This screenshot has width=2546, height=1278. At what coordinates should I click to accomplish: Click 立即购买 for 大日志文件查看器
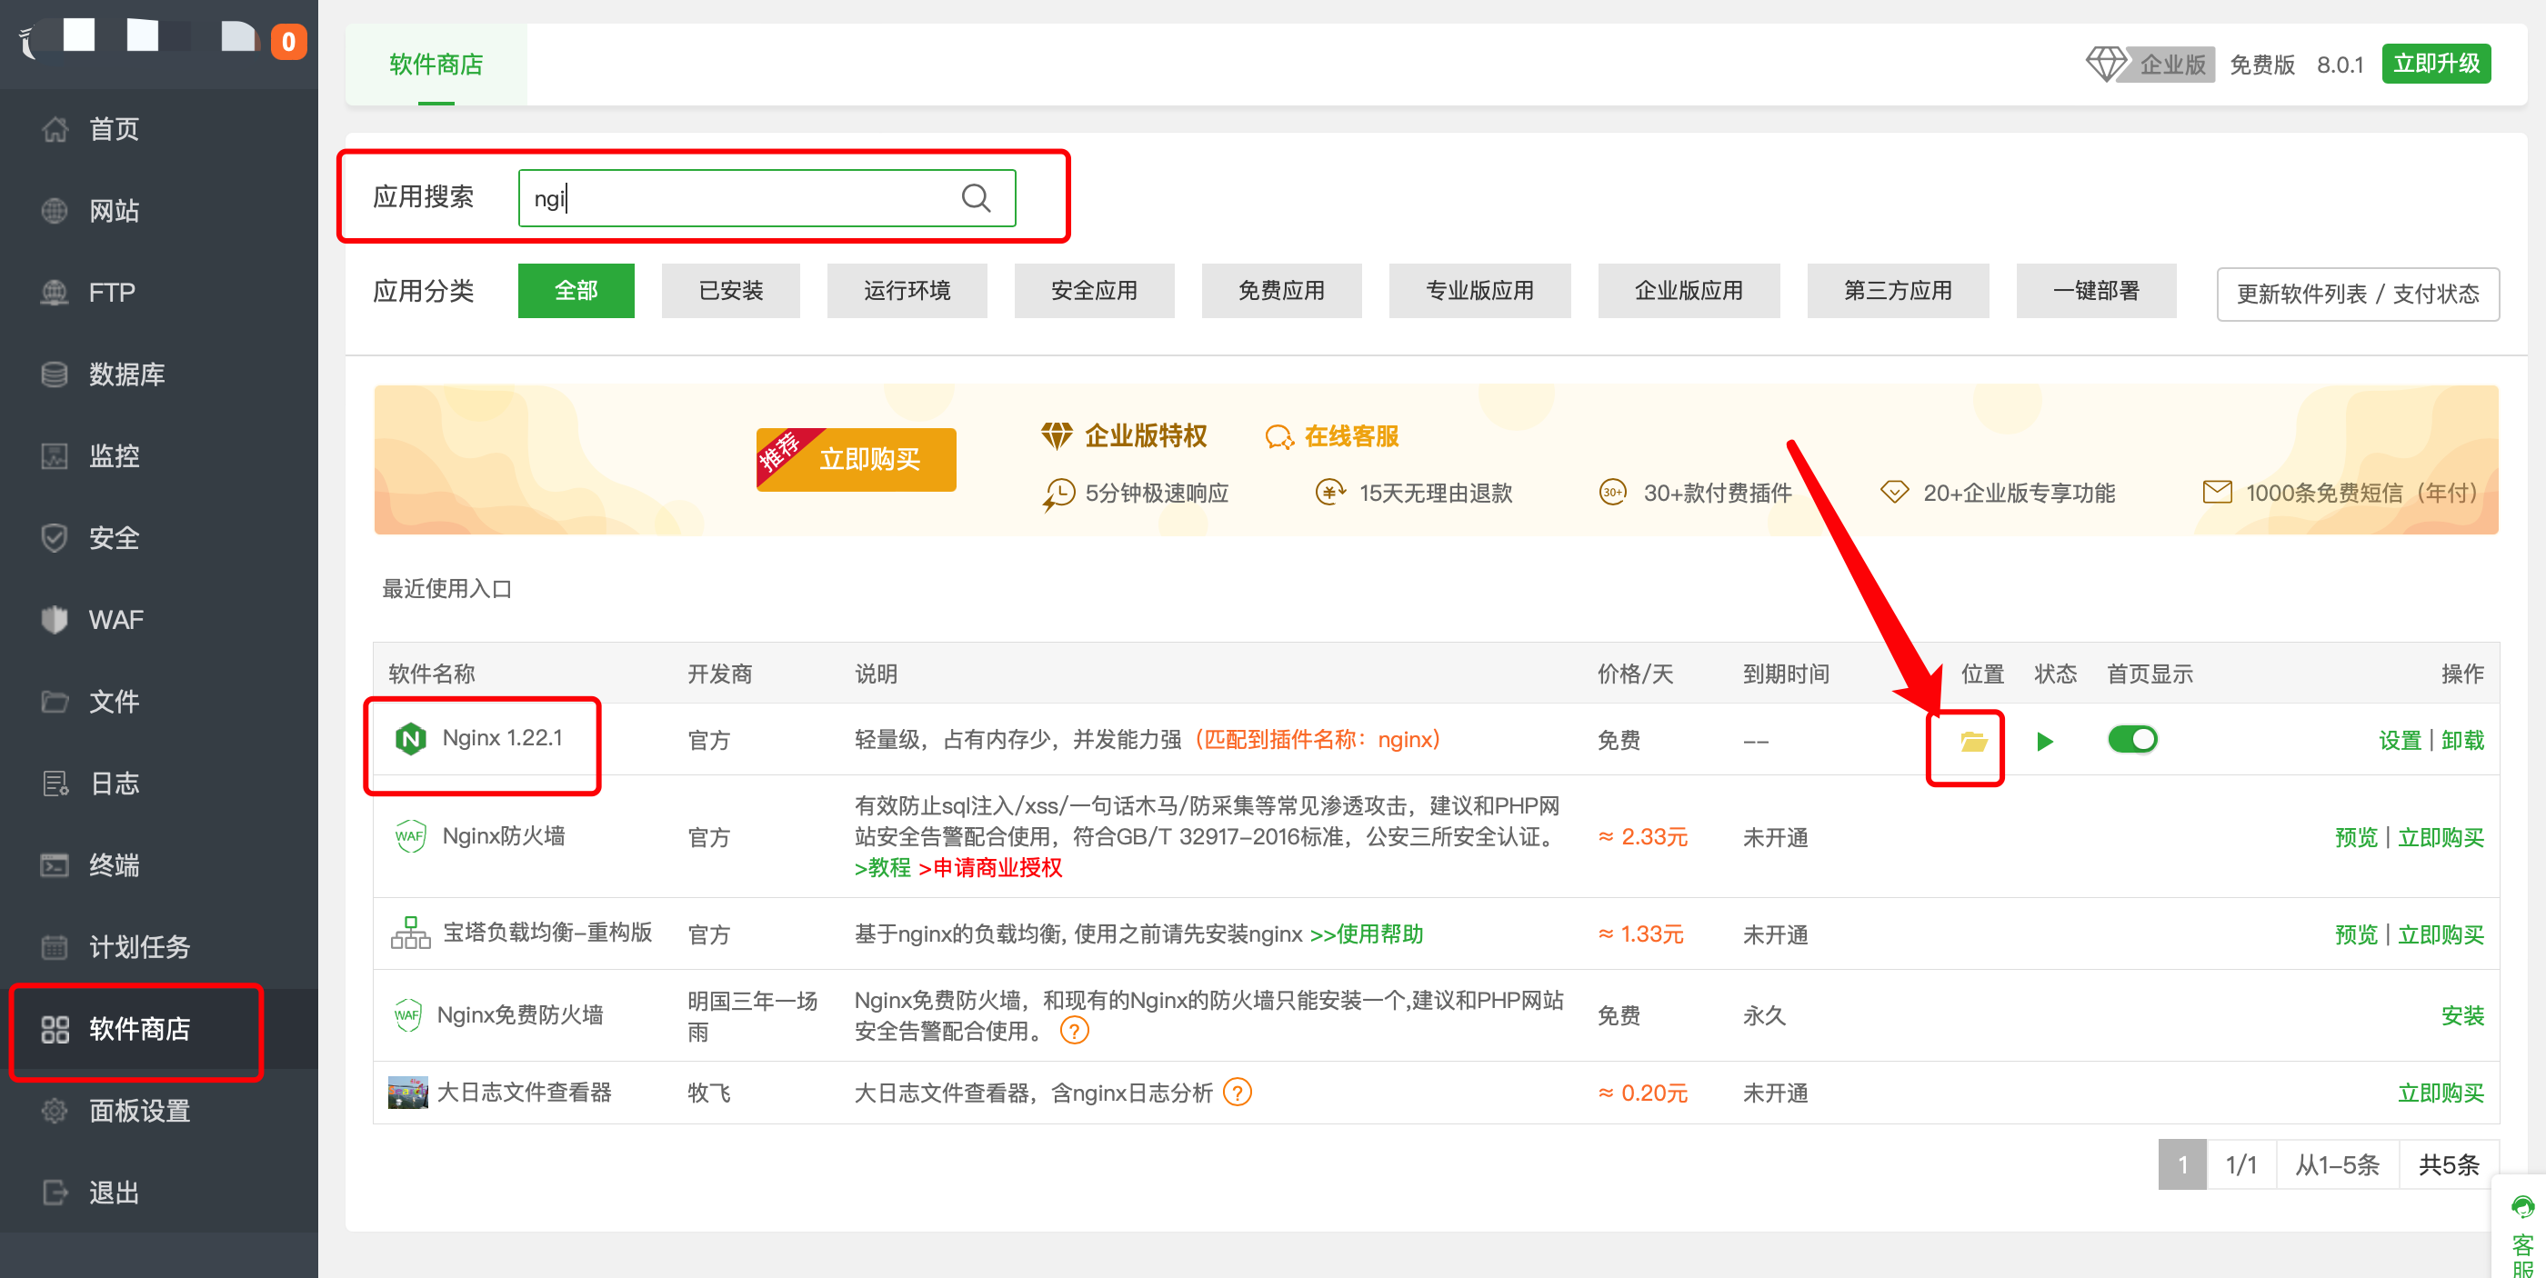coord(2441,1093)
